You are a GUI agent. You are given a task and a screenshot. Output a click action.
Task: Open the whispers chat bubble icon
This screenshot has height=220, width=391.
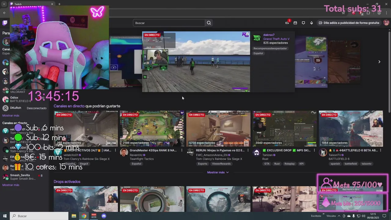click(303, 23)
